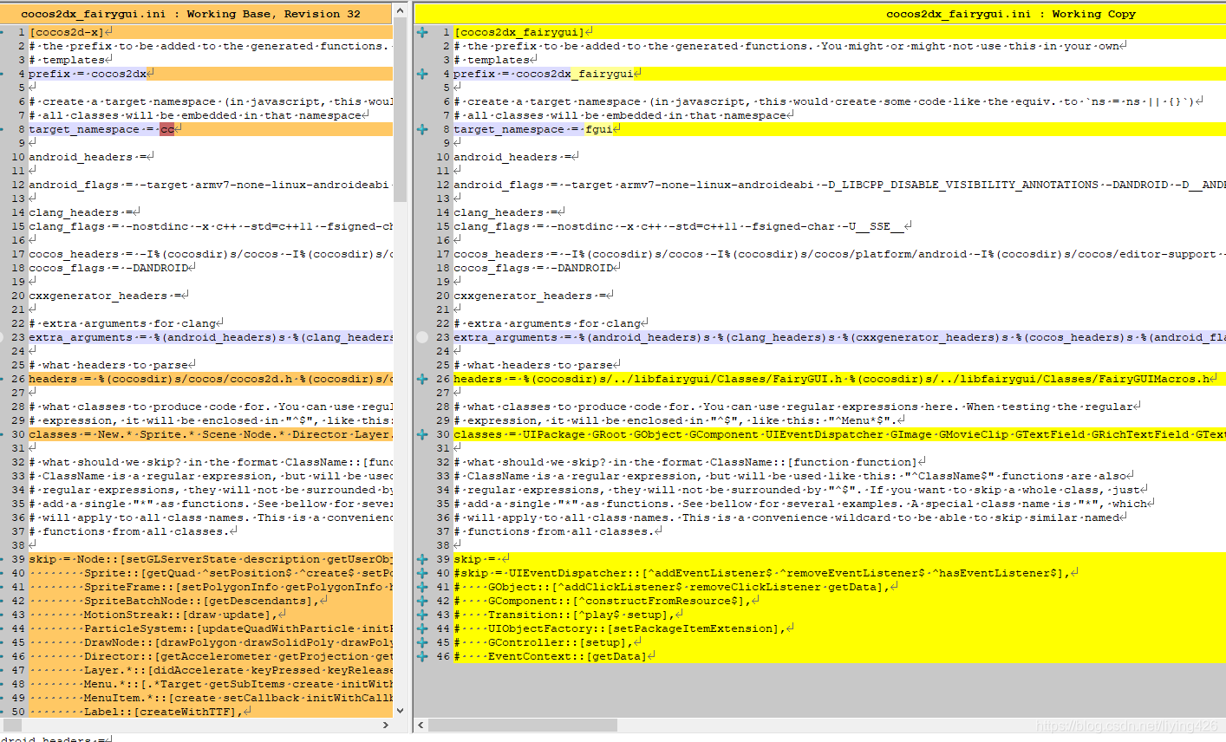
Task: Click merge icon beside line 1 [cocos2dx_fairygui]
Action: tap(422, 31)
